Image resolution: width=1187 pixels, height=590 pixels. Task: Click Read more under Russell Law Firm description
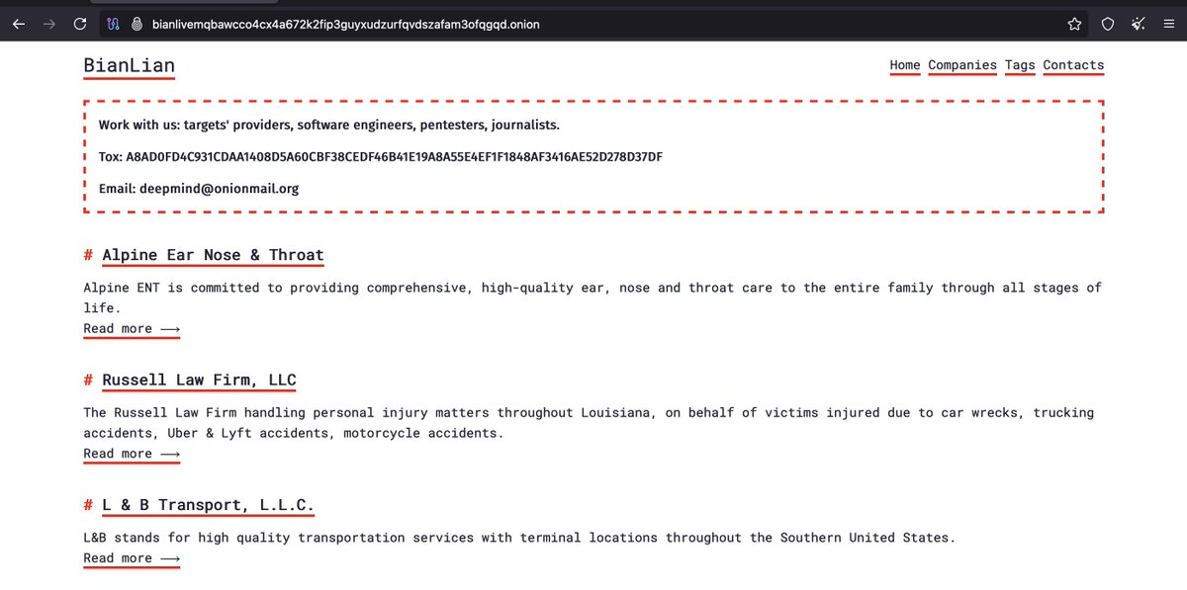(132, 454)
